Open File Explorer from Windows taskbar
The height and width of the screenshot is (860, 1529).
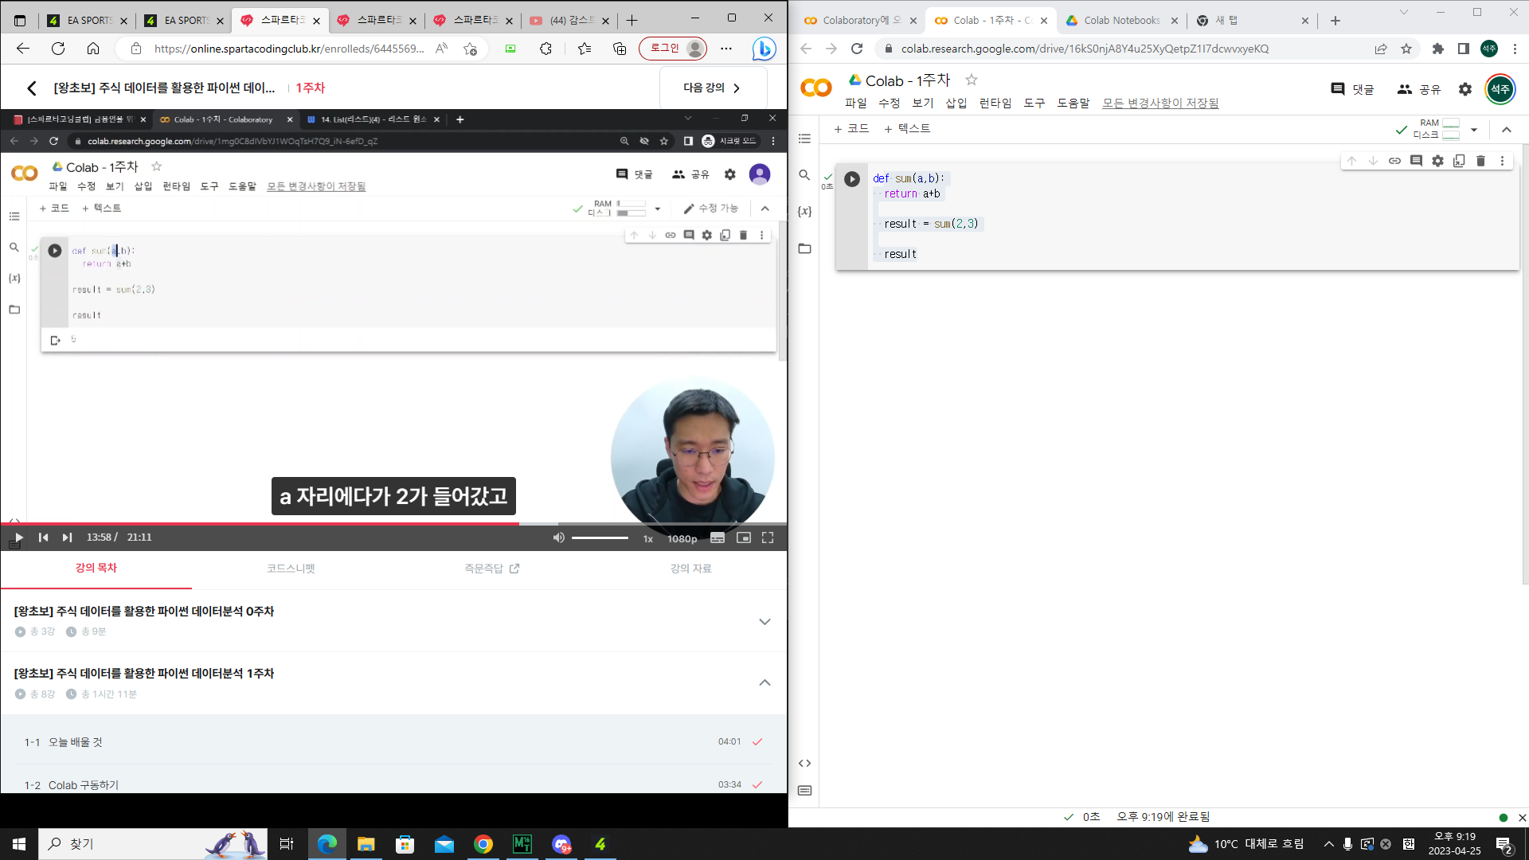tap(366, 844)
